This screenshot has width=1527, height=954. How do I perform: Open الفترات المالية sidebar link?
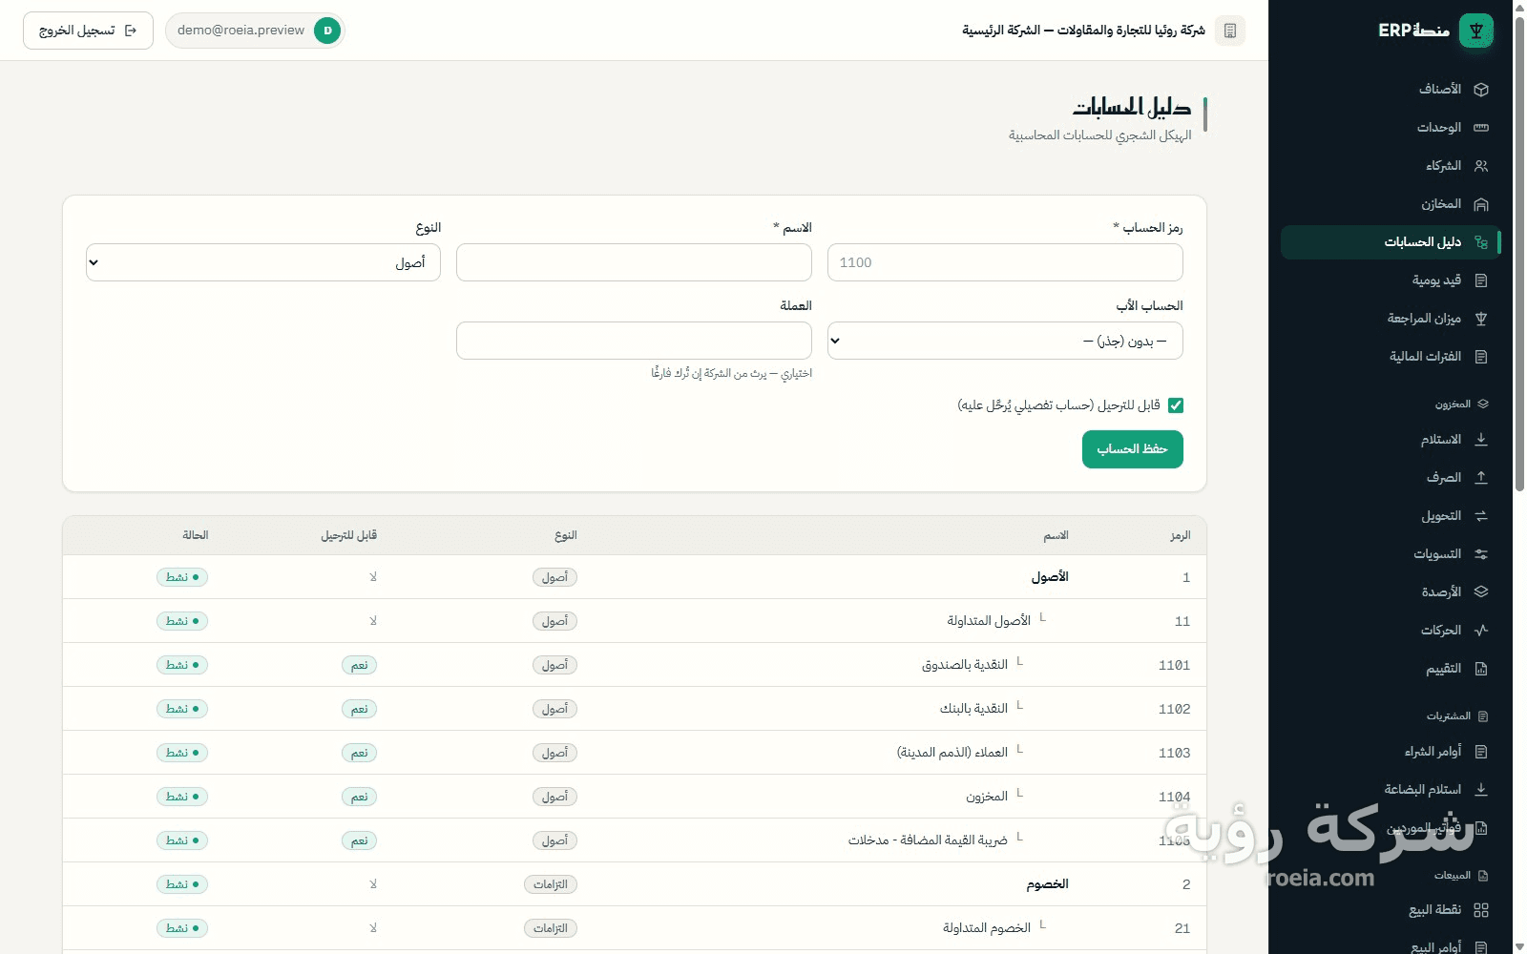(x=1391, y=357)
